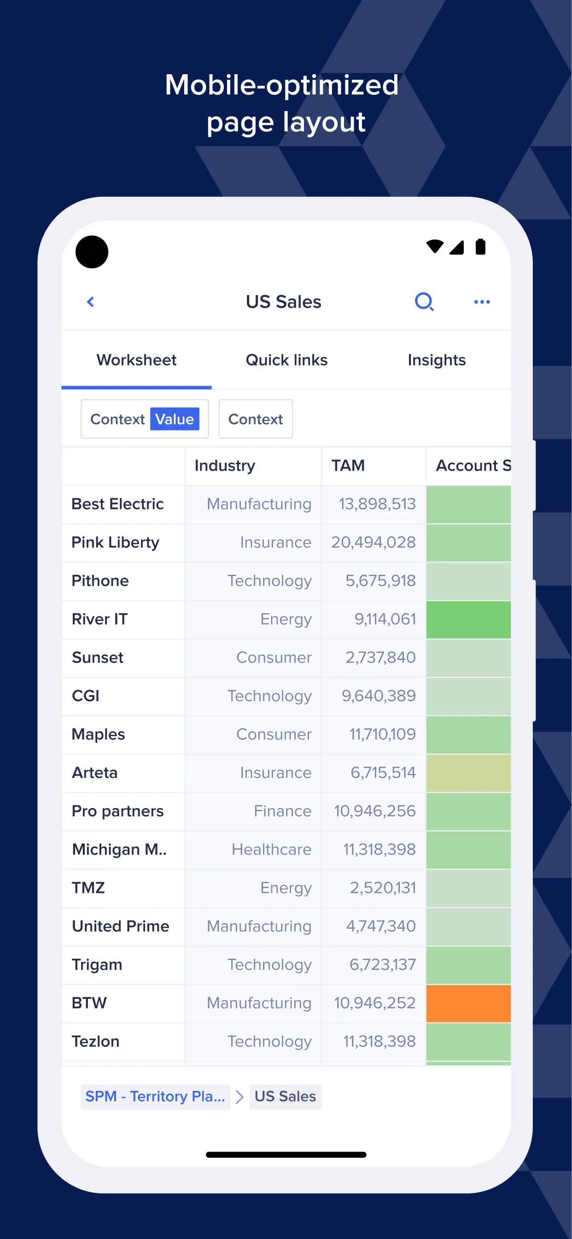Go to SPM - Territory Pla... breadcrumb
This screenshot has height=1239, width=572.
click(155, 1097)
